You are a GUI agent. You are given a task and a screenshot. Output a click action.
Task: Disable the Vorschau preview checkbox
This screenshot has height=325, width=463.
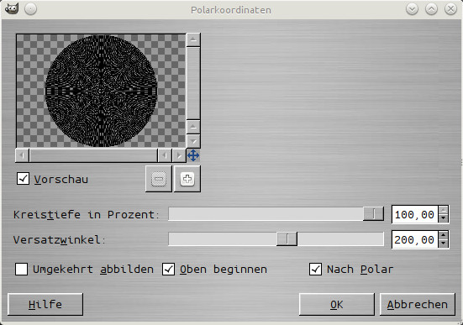23,179
